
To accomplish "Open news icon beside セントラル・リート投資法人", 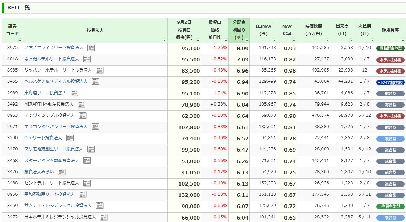I will 87,183.
